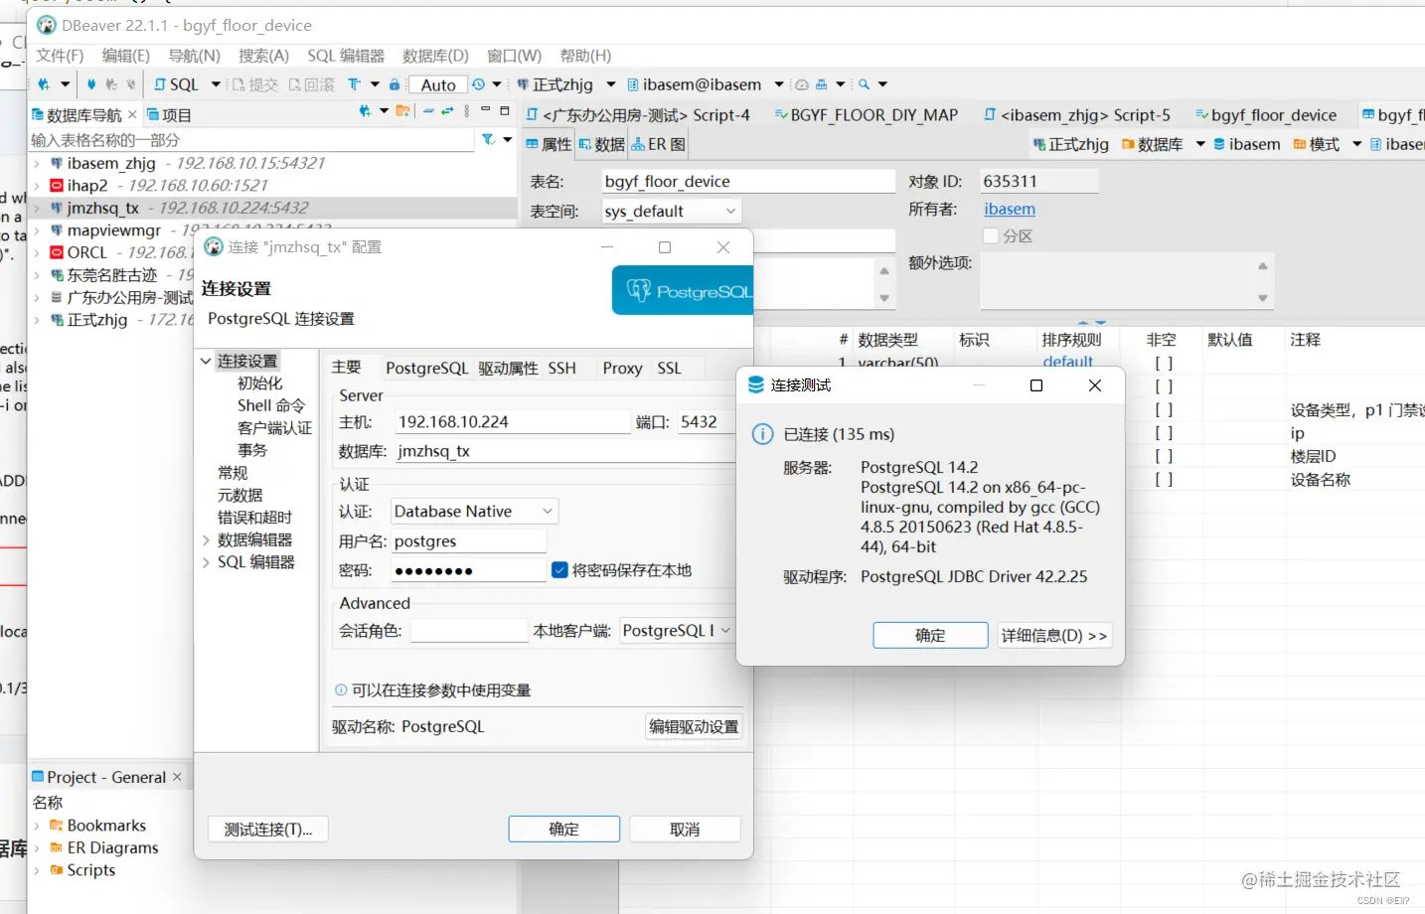Click new connection icon in navigator panel toolbar
1425x914 pixels.
(x=365, y=111)
